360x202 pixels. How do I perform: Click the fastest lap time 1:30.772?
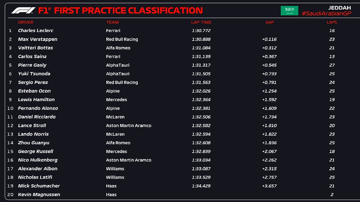[x=201, y=31]
